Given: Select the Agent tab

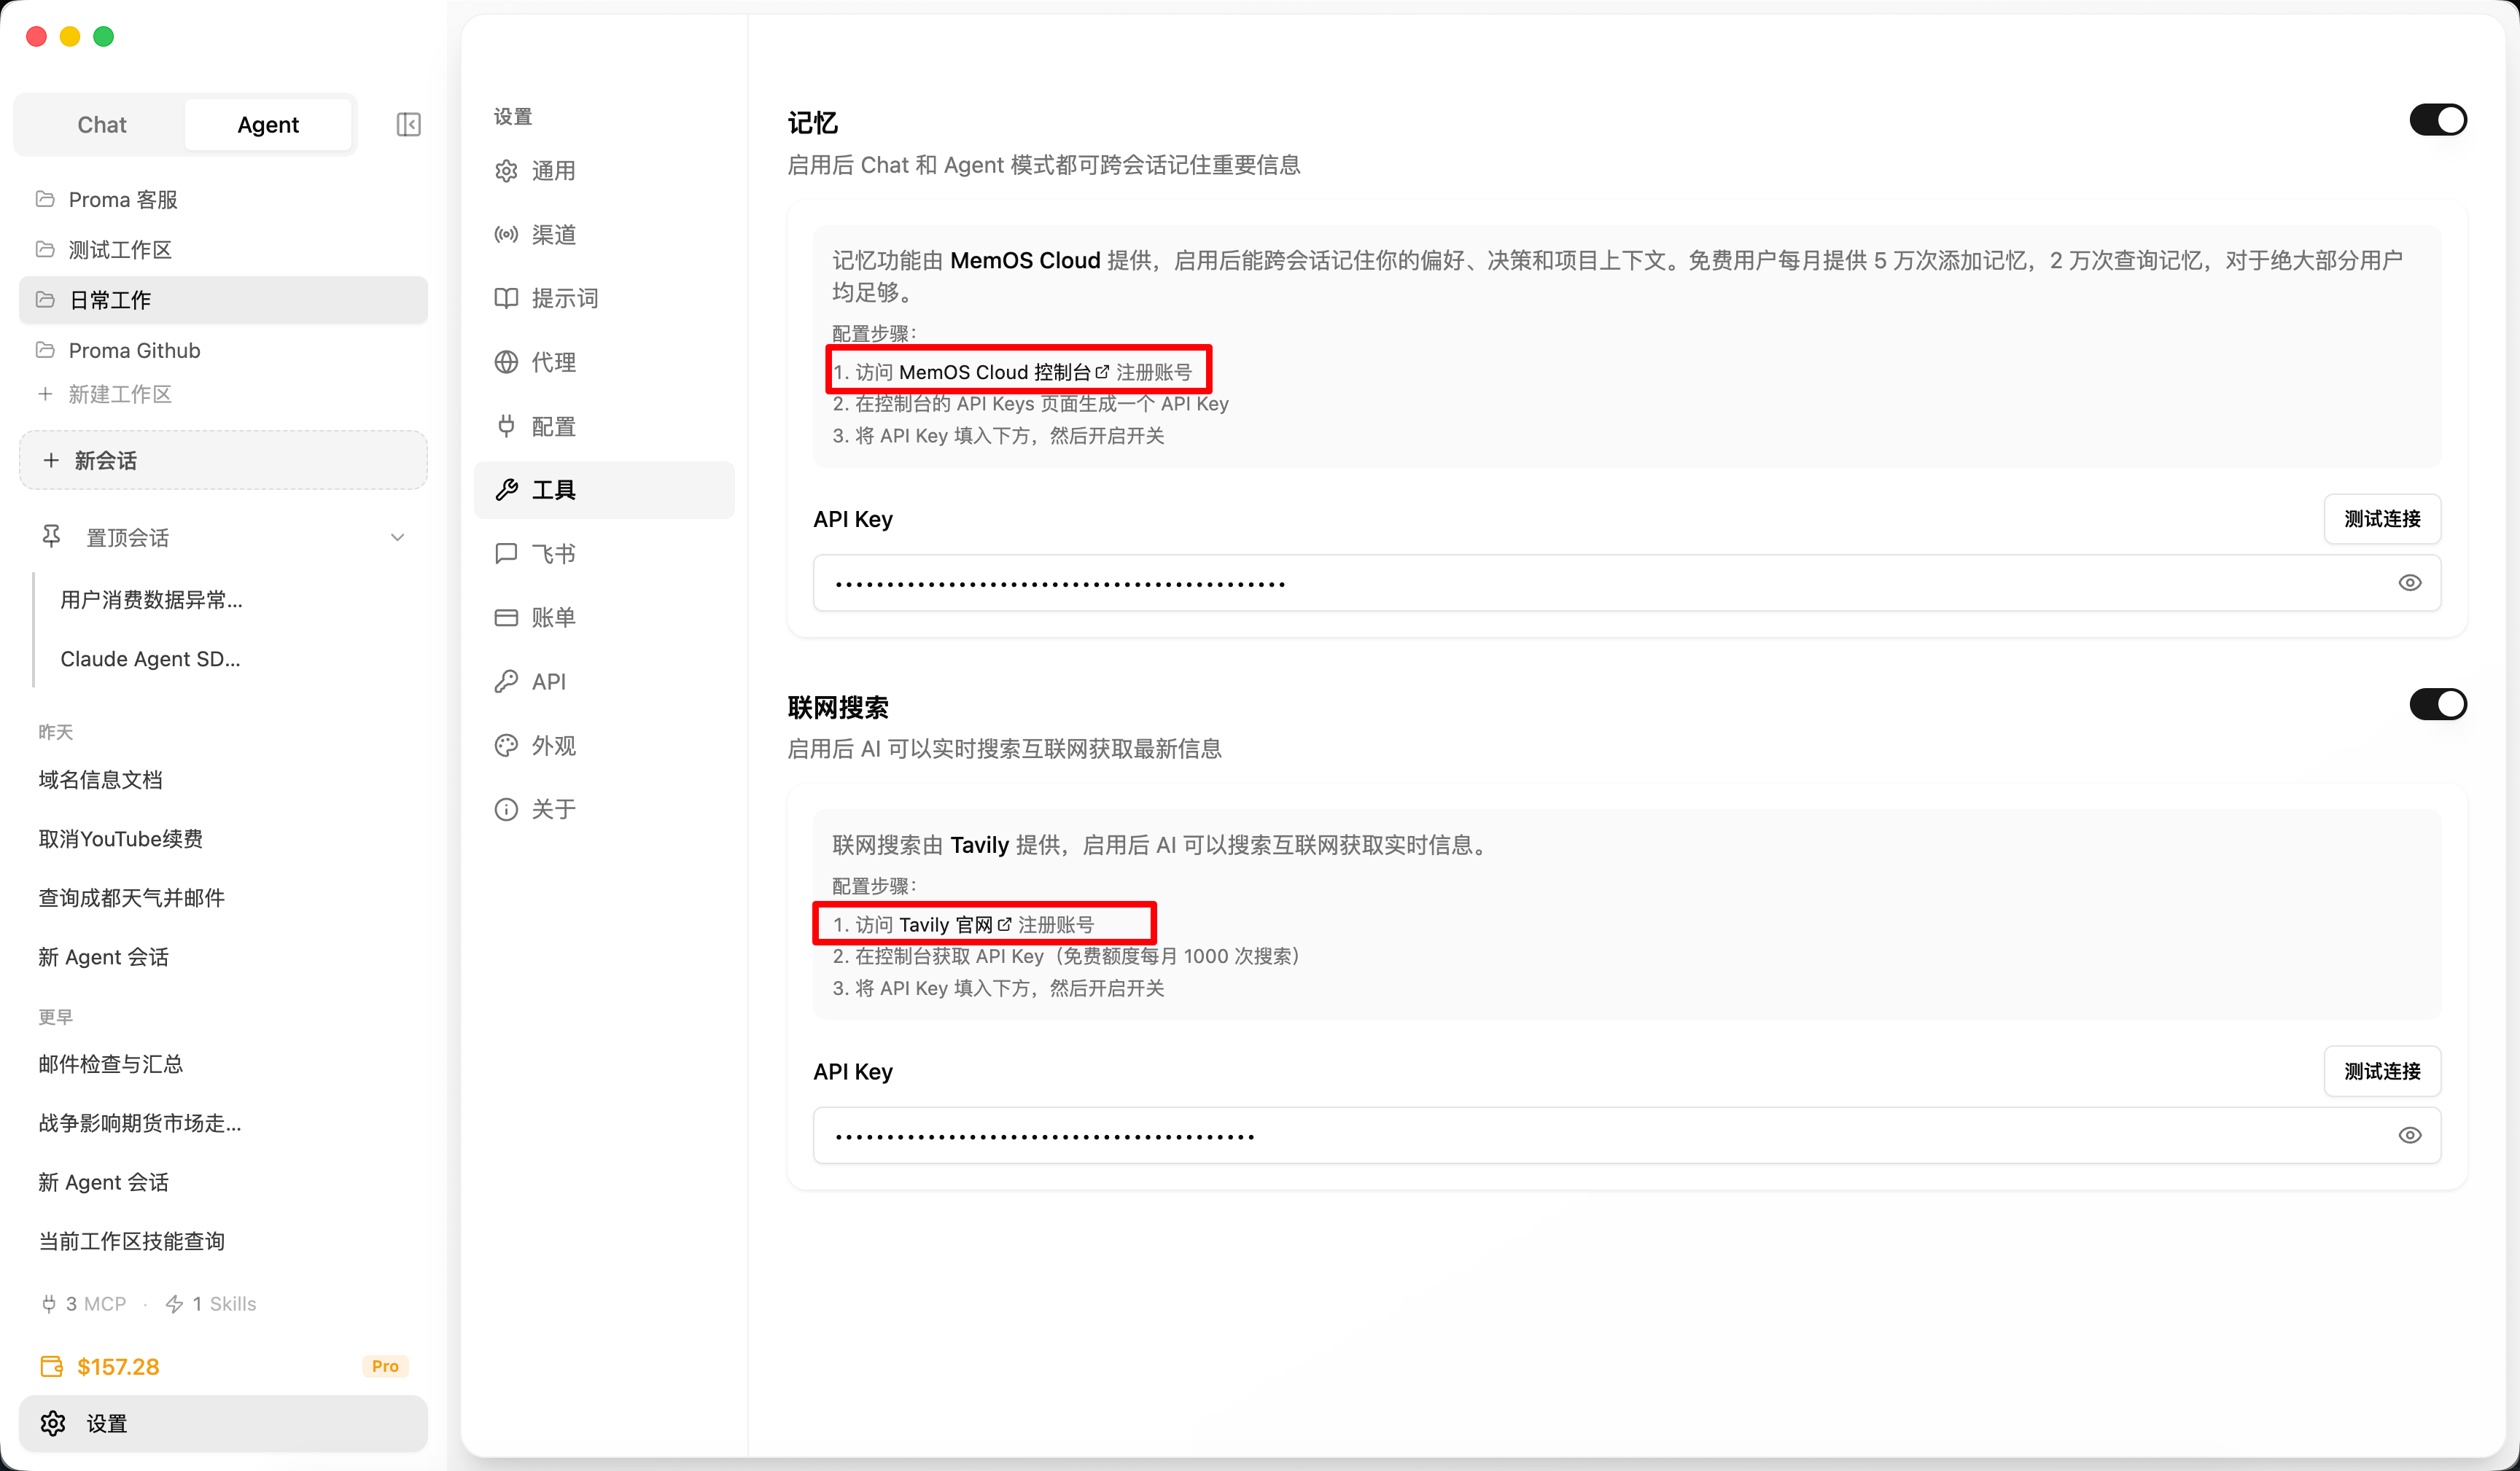Looking at the screenshot, I should click(268, 125).
